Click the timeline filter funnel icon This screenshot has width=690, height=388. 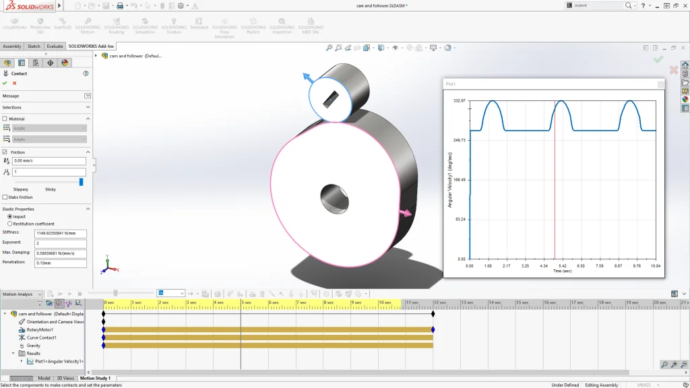click(40, 304)
